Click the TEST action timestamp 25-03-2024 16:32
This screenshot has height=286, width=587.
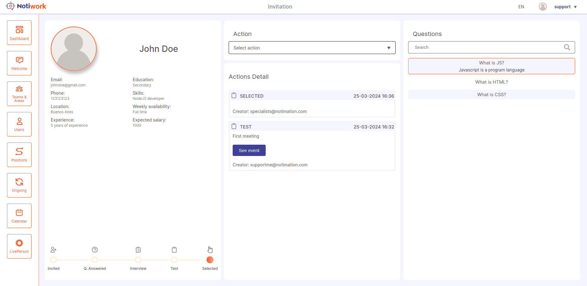[x=374, y=127]
